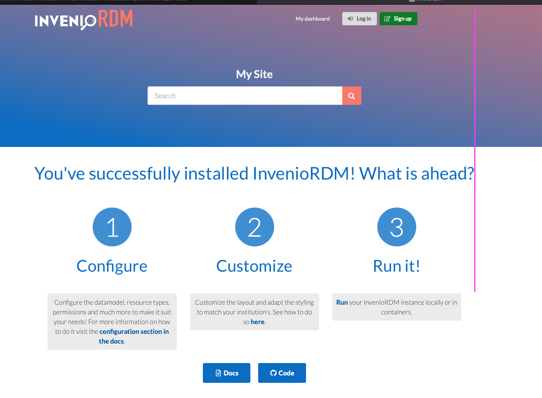Click the Log in button
542x398 pixels.
pos(359,18)
